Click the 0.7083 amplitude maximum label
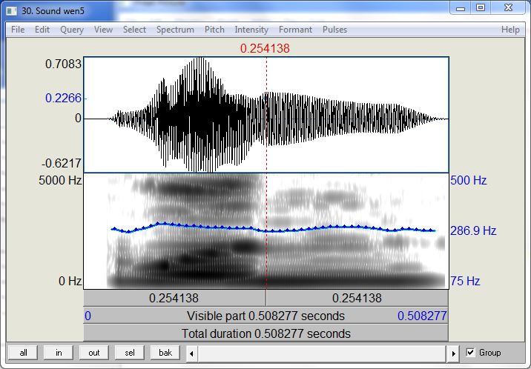 (63, 64)
